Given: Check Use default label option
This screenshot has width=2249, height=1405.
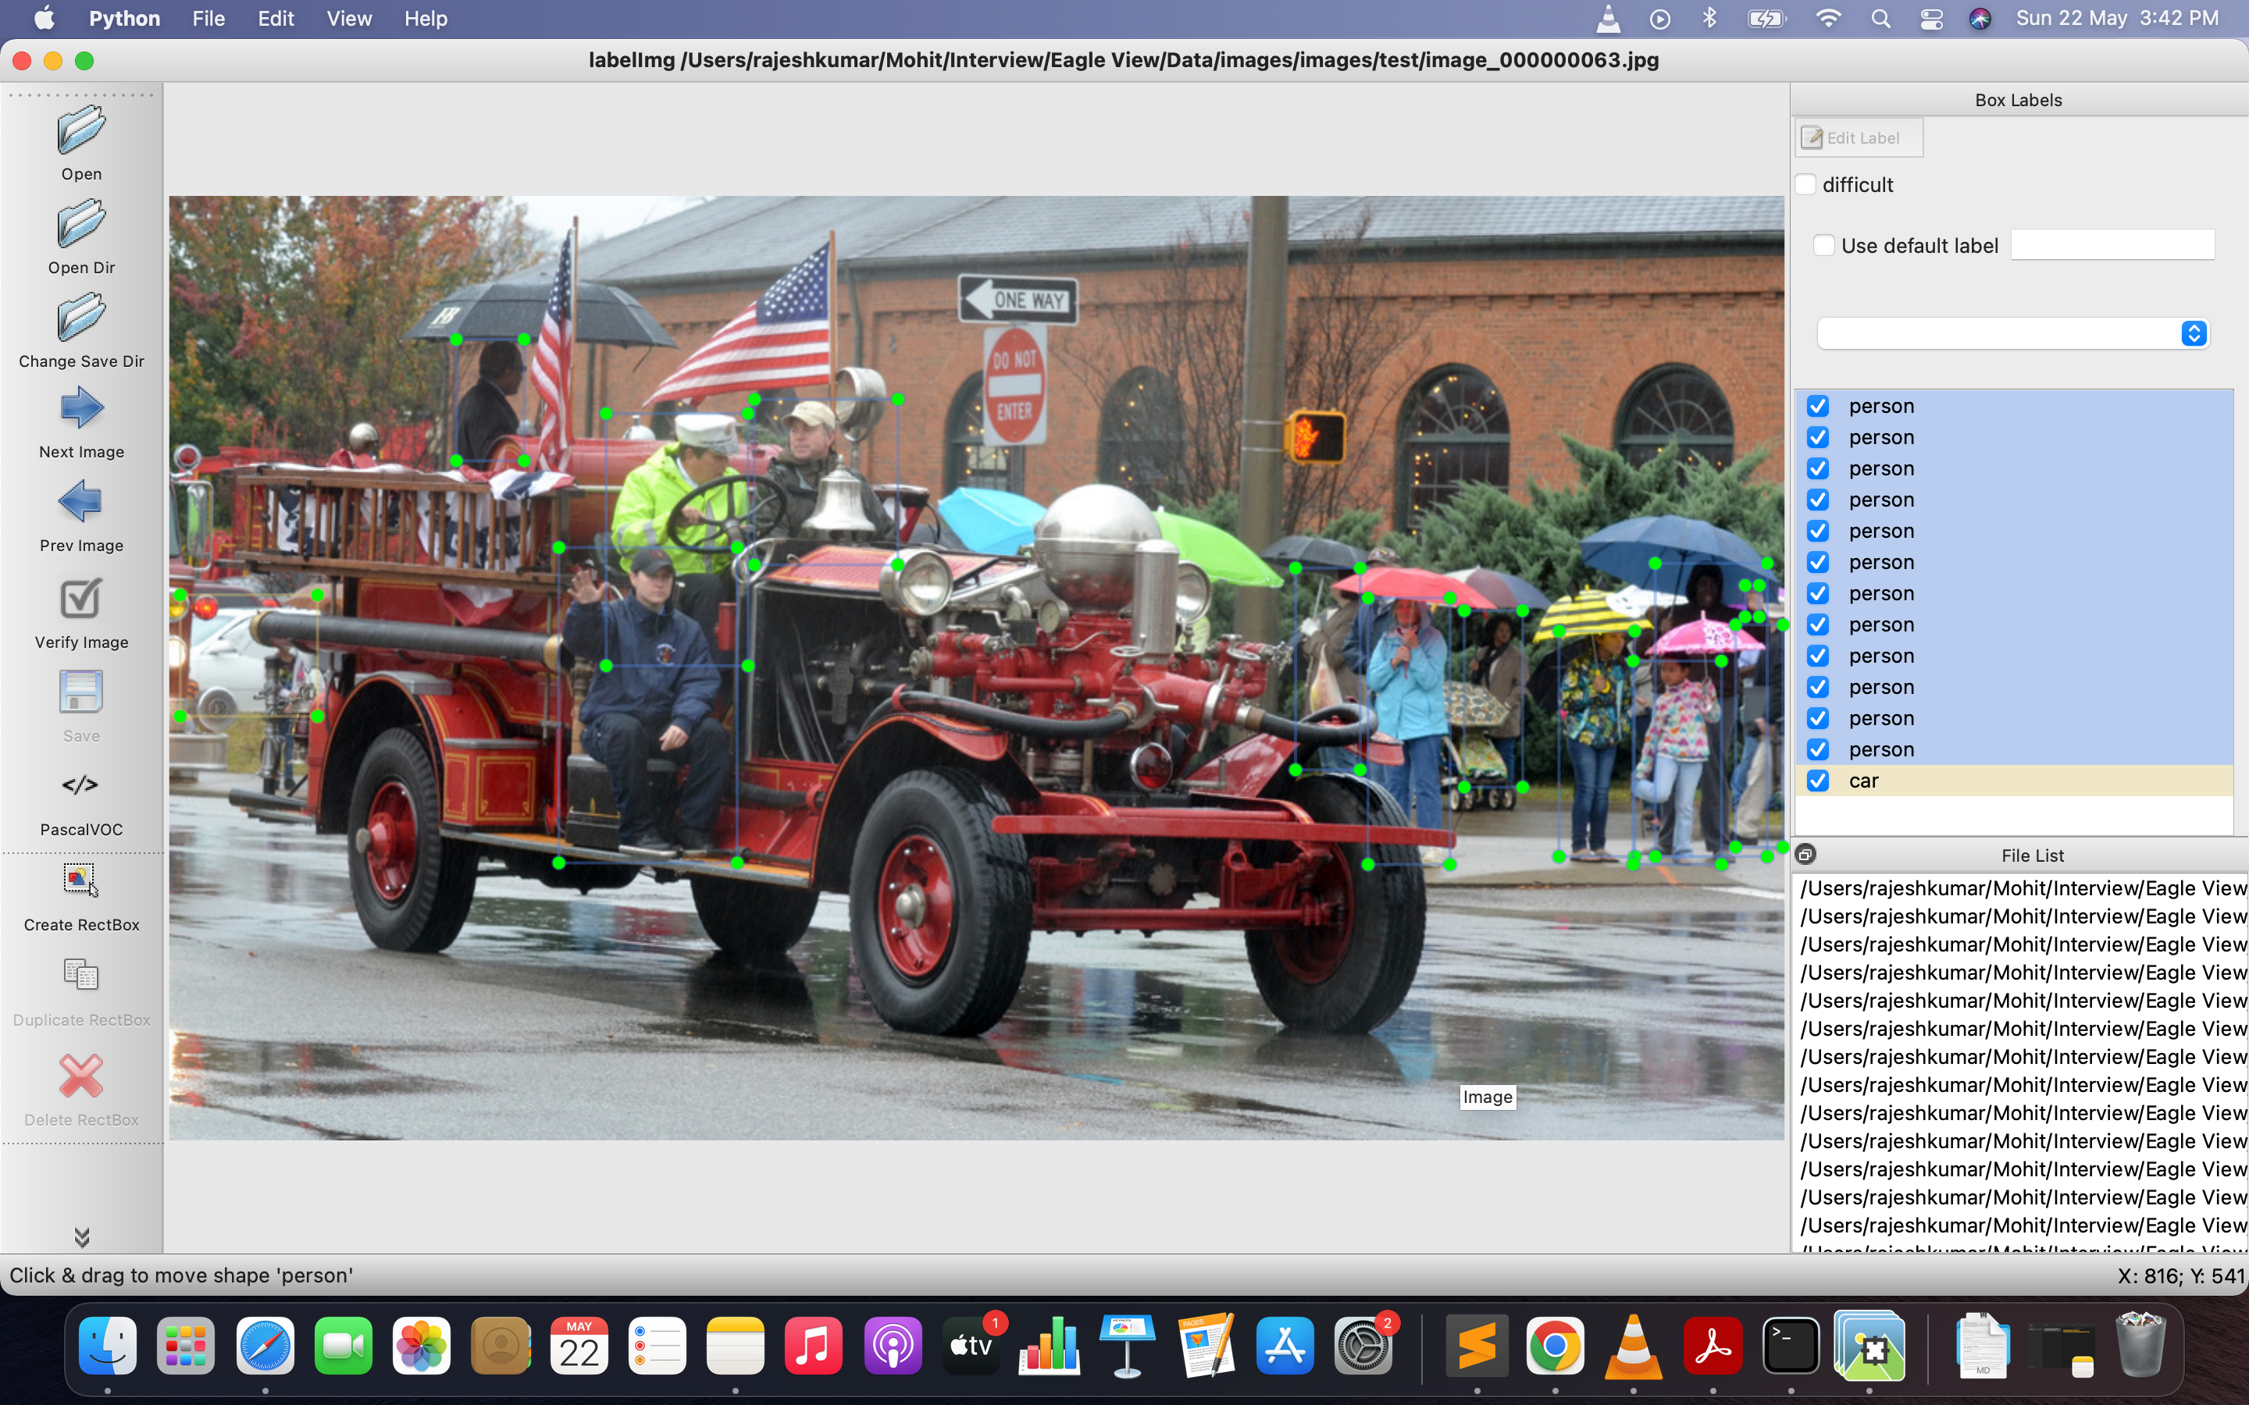Looking at the screenshot, I should pyautogui.click(x=1825, y=244).
